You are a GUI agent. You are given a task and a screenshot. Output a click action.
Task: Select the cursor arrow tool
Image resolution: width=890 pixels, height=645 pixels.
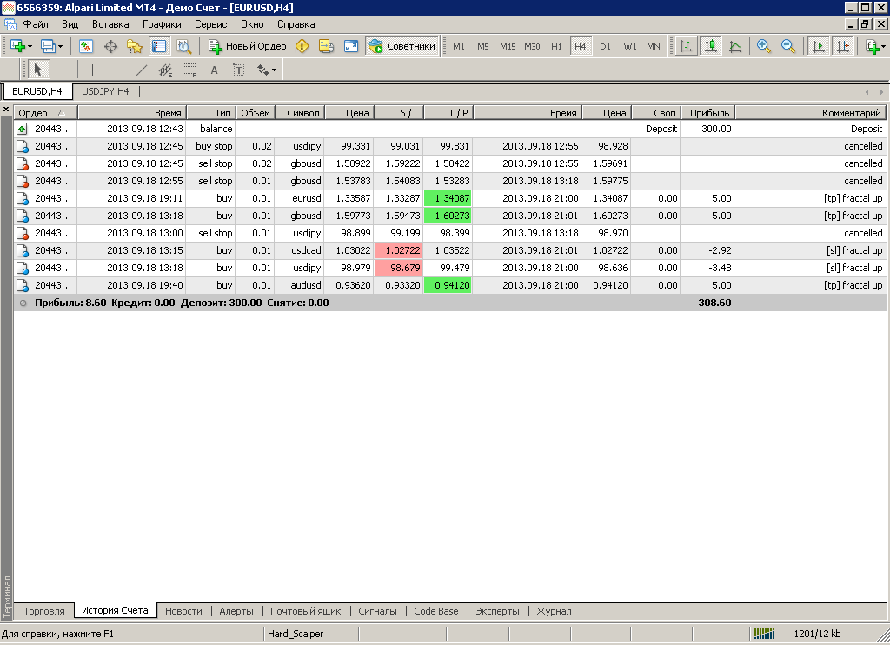[x=37, y=70]
